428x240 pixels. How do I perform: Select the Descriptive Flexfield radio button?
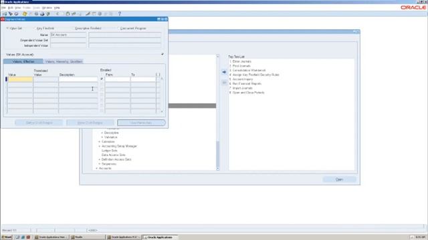[73, 28]
